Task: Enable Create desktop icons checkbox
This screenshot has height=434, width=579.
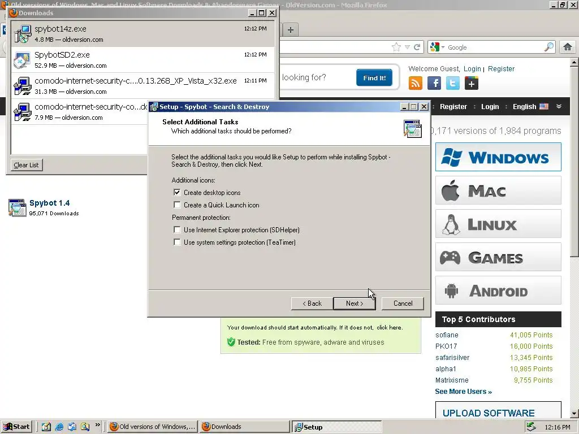Action: 177,193
